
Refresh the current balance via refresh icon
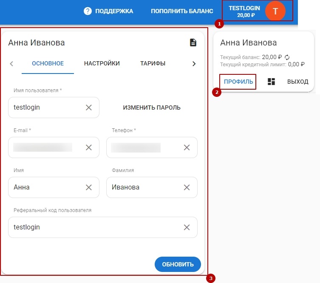[287, 57]
